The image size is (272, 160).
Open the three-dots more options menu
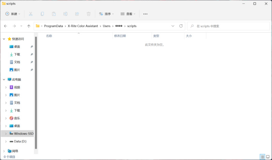coord(145,14)
